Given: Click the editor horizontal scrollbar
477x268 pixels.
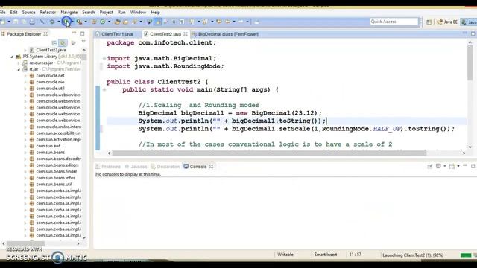Looking at the screenshot, I should coord(269,153).
